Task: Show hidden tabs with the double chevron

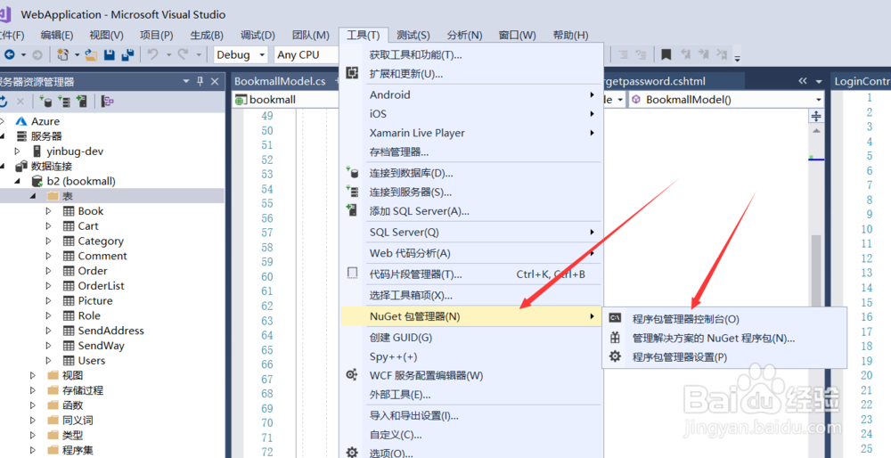Action: (x=803, y=81)
